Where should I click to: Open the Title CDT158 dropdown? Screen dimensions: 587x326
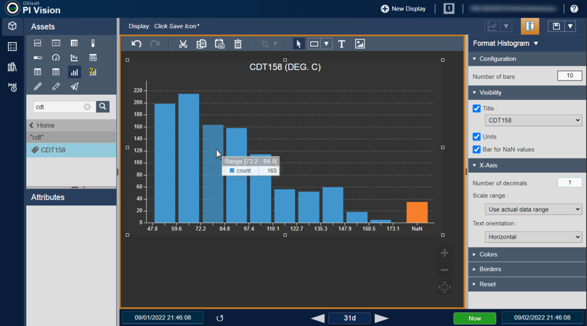533,120
